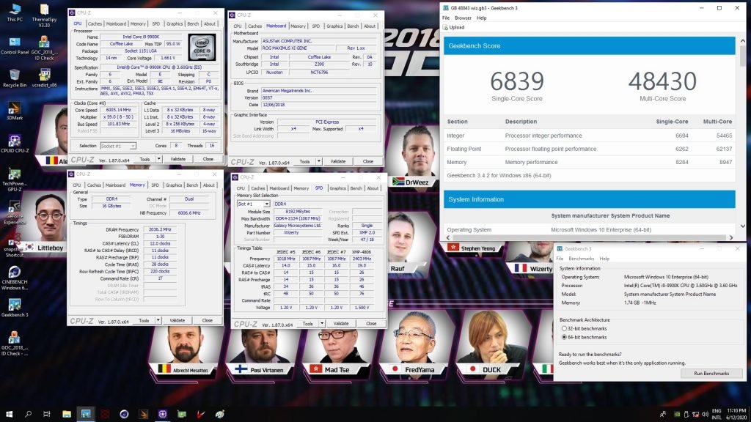Click the Intel Core i9 logo in CPU-Z

click(202, 46)
